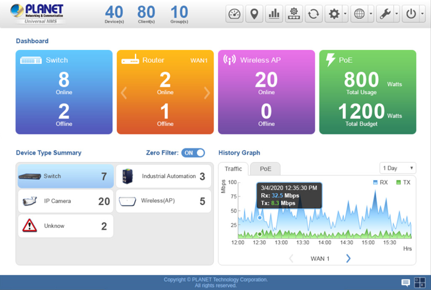Click the grid layout icon in footer
This screenshot has width=431, height=290.
419,283
